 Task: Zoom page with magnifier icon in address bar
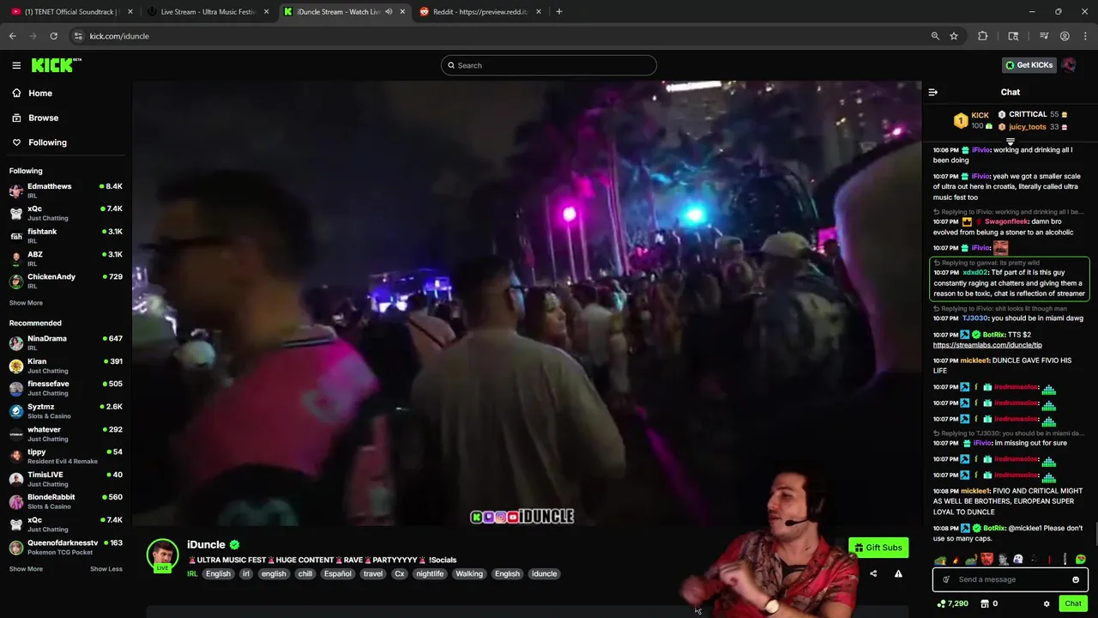tap(935, 36)
